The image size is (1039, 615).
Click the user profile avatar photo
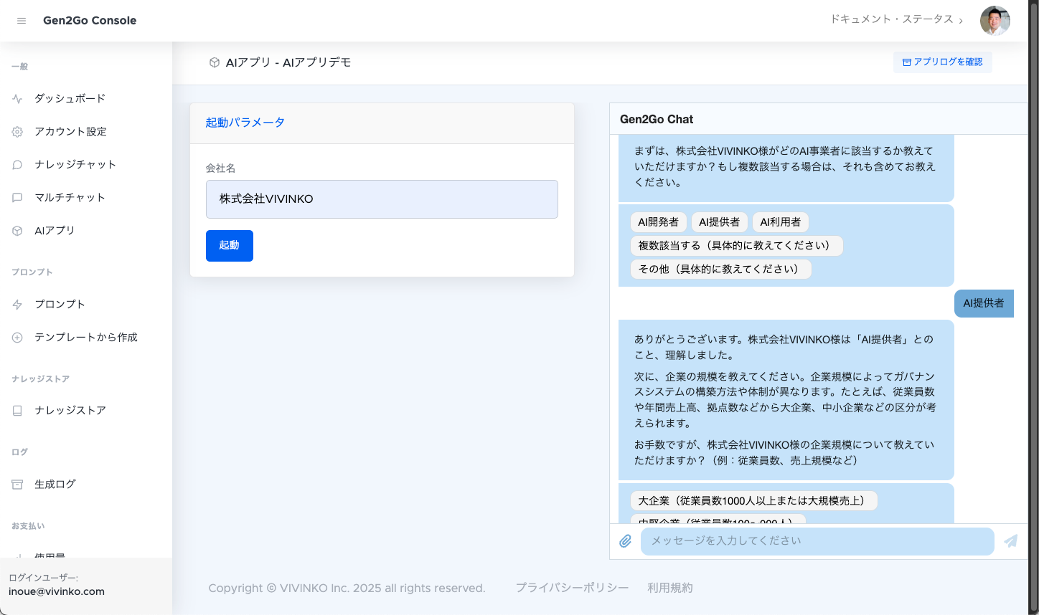coord(995,21)
